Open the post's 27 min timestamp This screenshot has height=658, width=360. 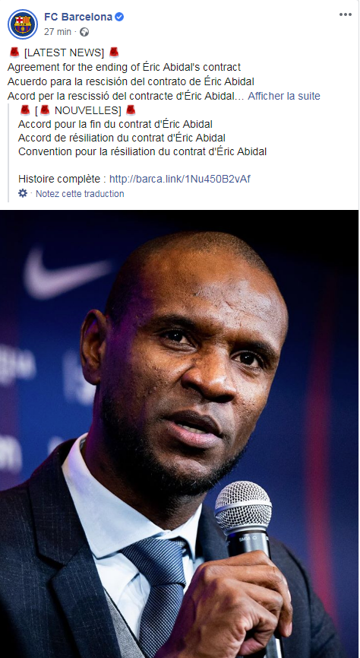coord(58,32)
